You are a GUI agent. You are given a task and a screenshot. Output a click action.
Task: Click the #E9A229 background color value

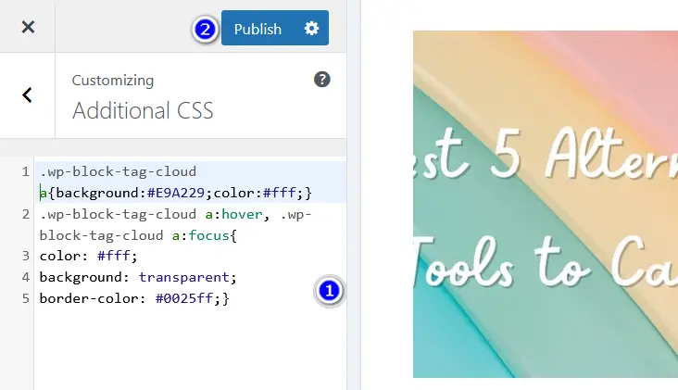(176, 193)
